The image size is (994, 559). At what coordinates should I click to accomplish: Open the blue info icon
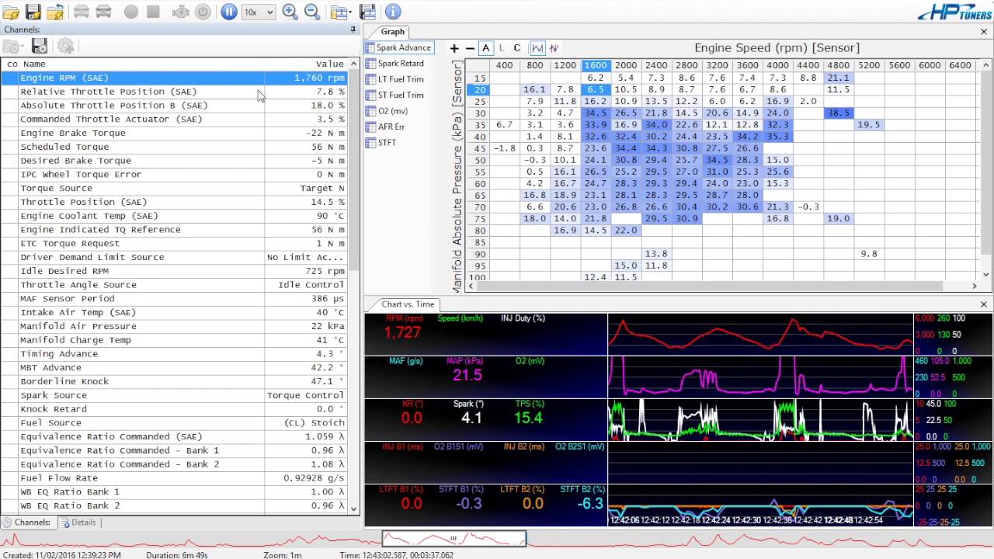(x=393, y=12)
